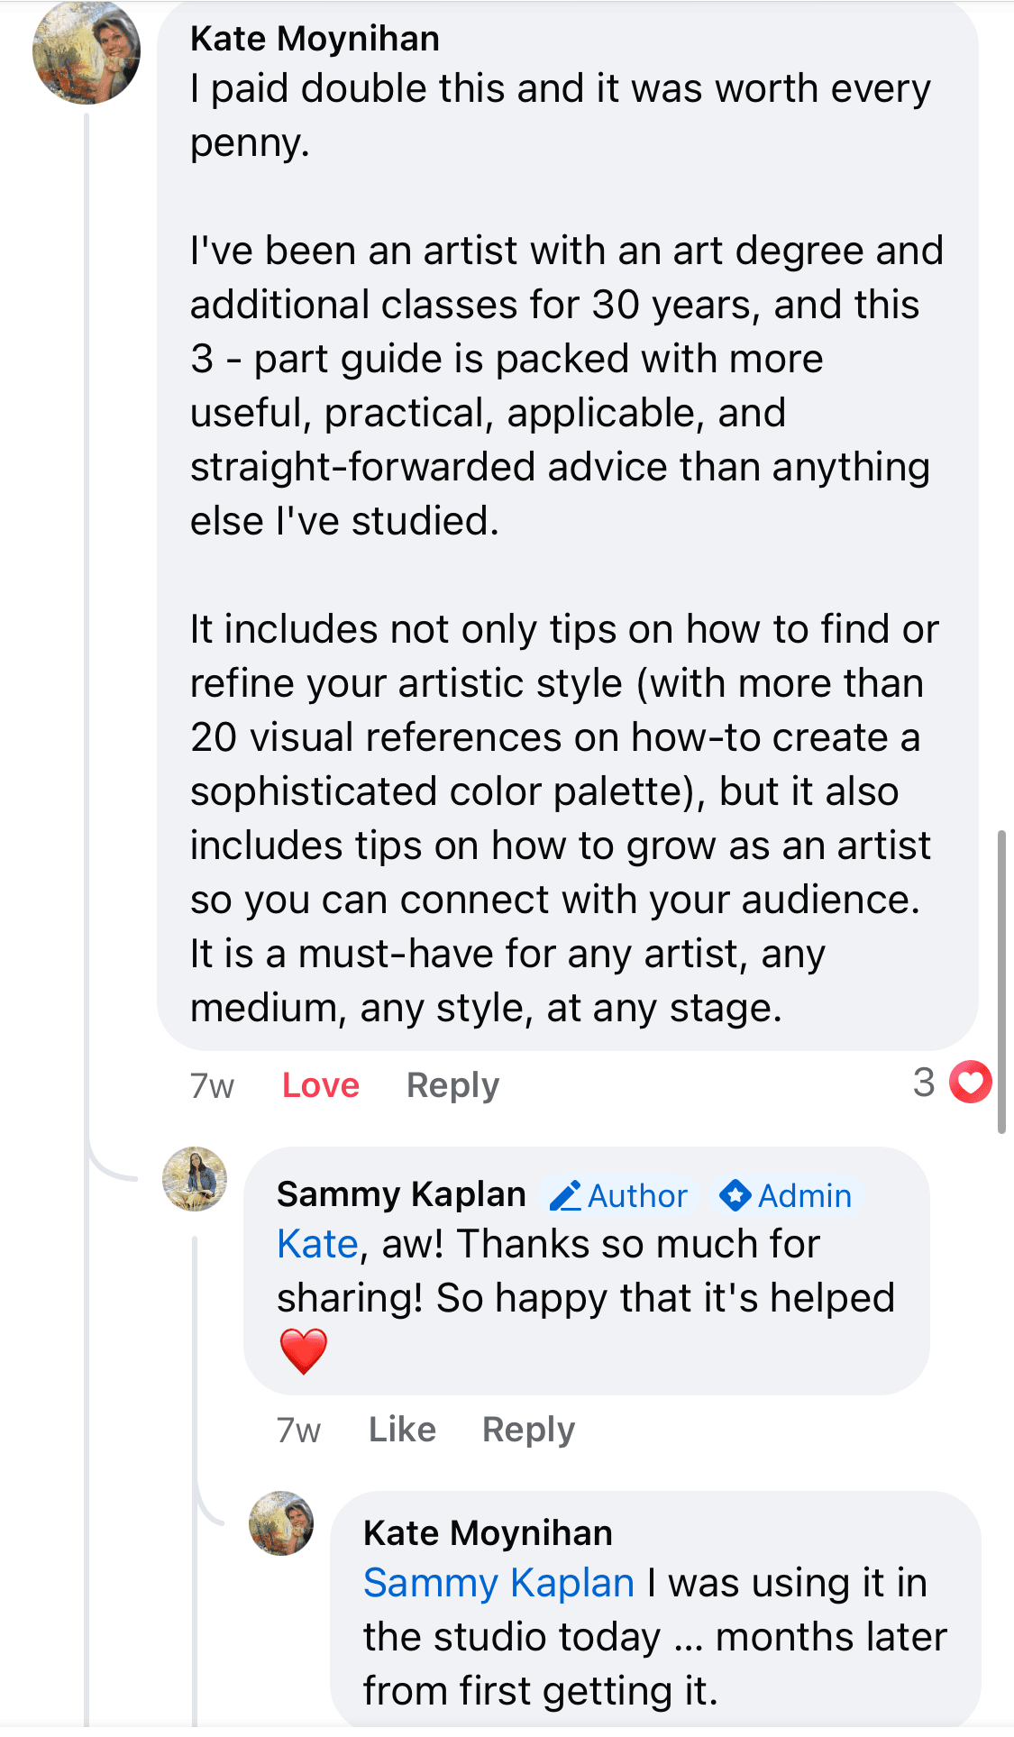
Task: Open Sammy Kaplan's small profile avatar
Action: coord(195,1179)
